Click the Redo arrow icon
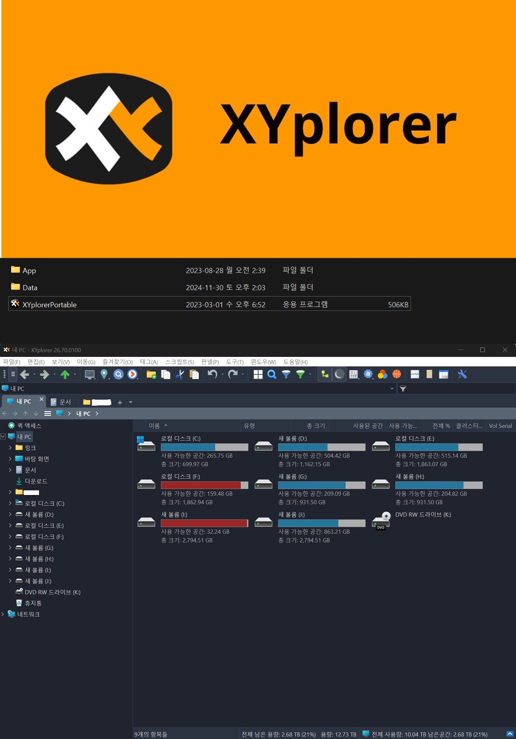Screen dimensions: 516x739 click(x=233, y=374)
